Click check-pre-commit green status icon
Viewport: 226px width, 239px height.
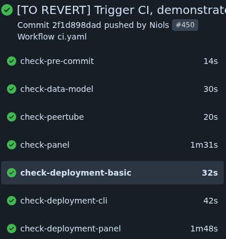(12, 61)
